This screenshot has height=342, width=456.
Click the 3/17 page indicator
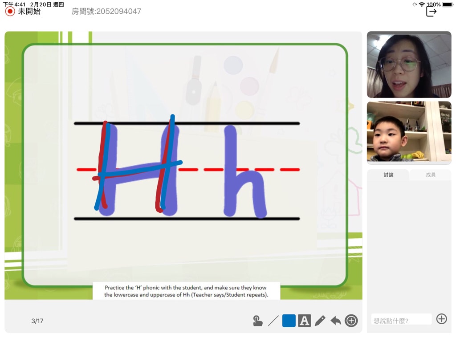37,321
